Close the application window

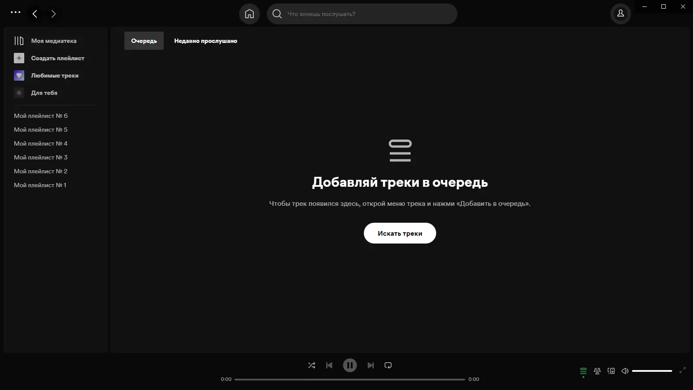pos(683,6)
